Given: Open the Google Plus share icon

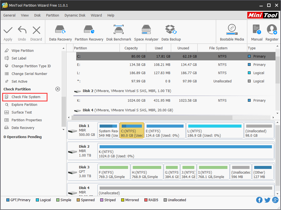Looking at the screenshot, I should tap(275, 200).
